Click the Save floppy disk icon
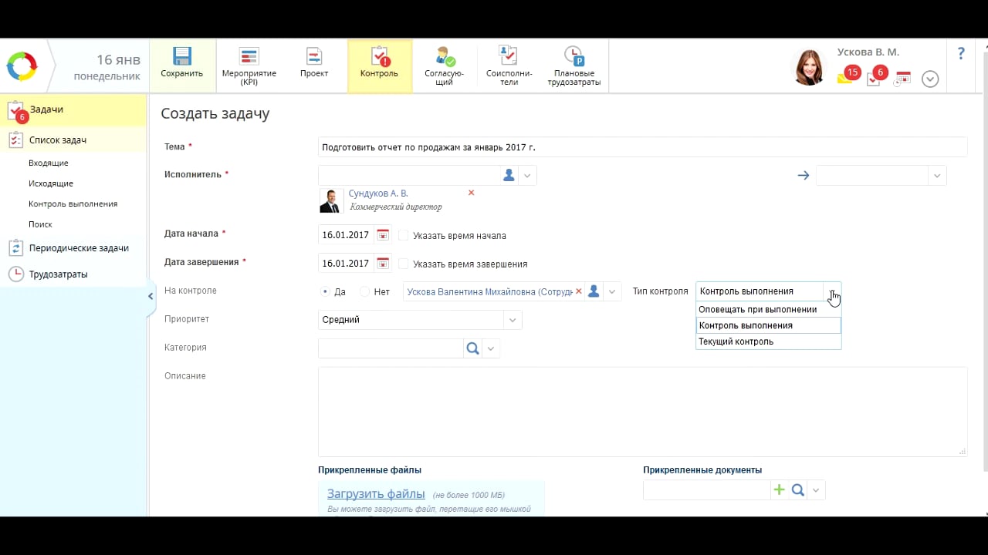The height and width of the screenshot is (555, 988). tap(182, 56)
